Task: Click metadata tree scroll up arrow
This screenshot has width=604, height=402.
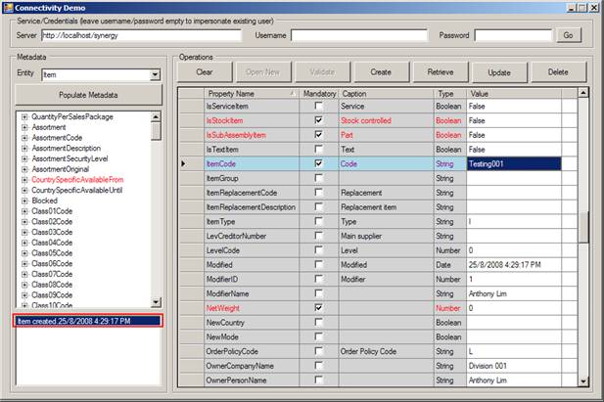Action: (x=156, y=116)
